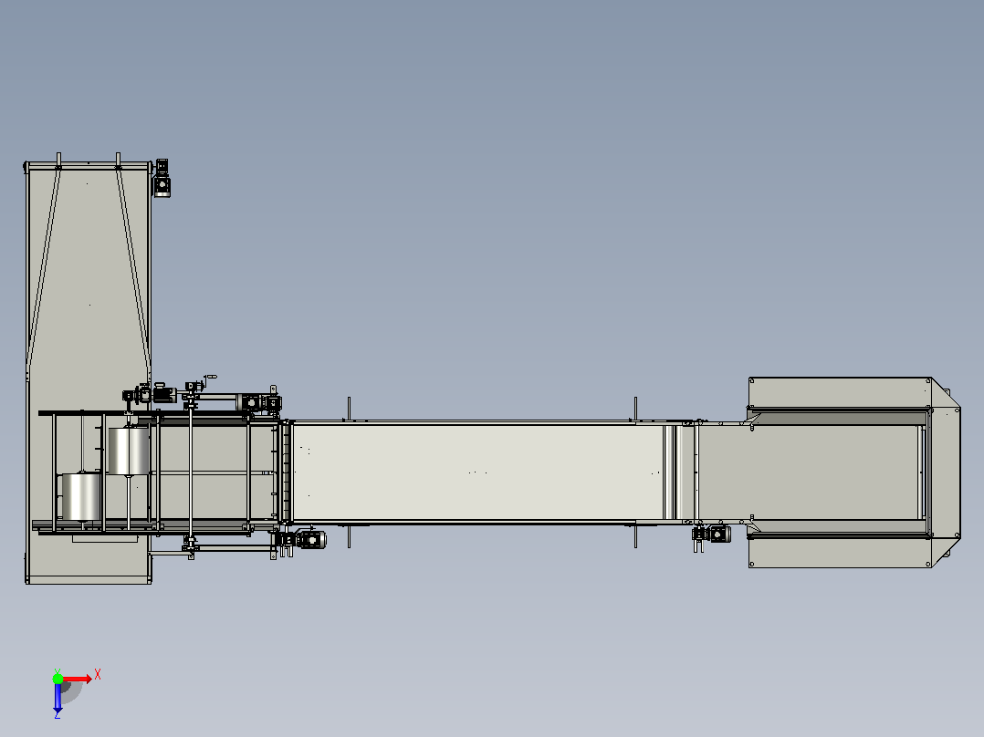The height and width of the screenshot is (737, 984).
Task: Select the lower-left support leg of long conveyor
Action: tap(349, 535)
